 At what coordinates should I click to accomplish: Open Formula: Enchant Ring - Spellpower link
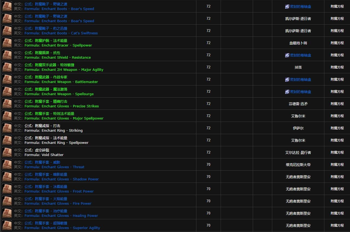coord(56,143)
